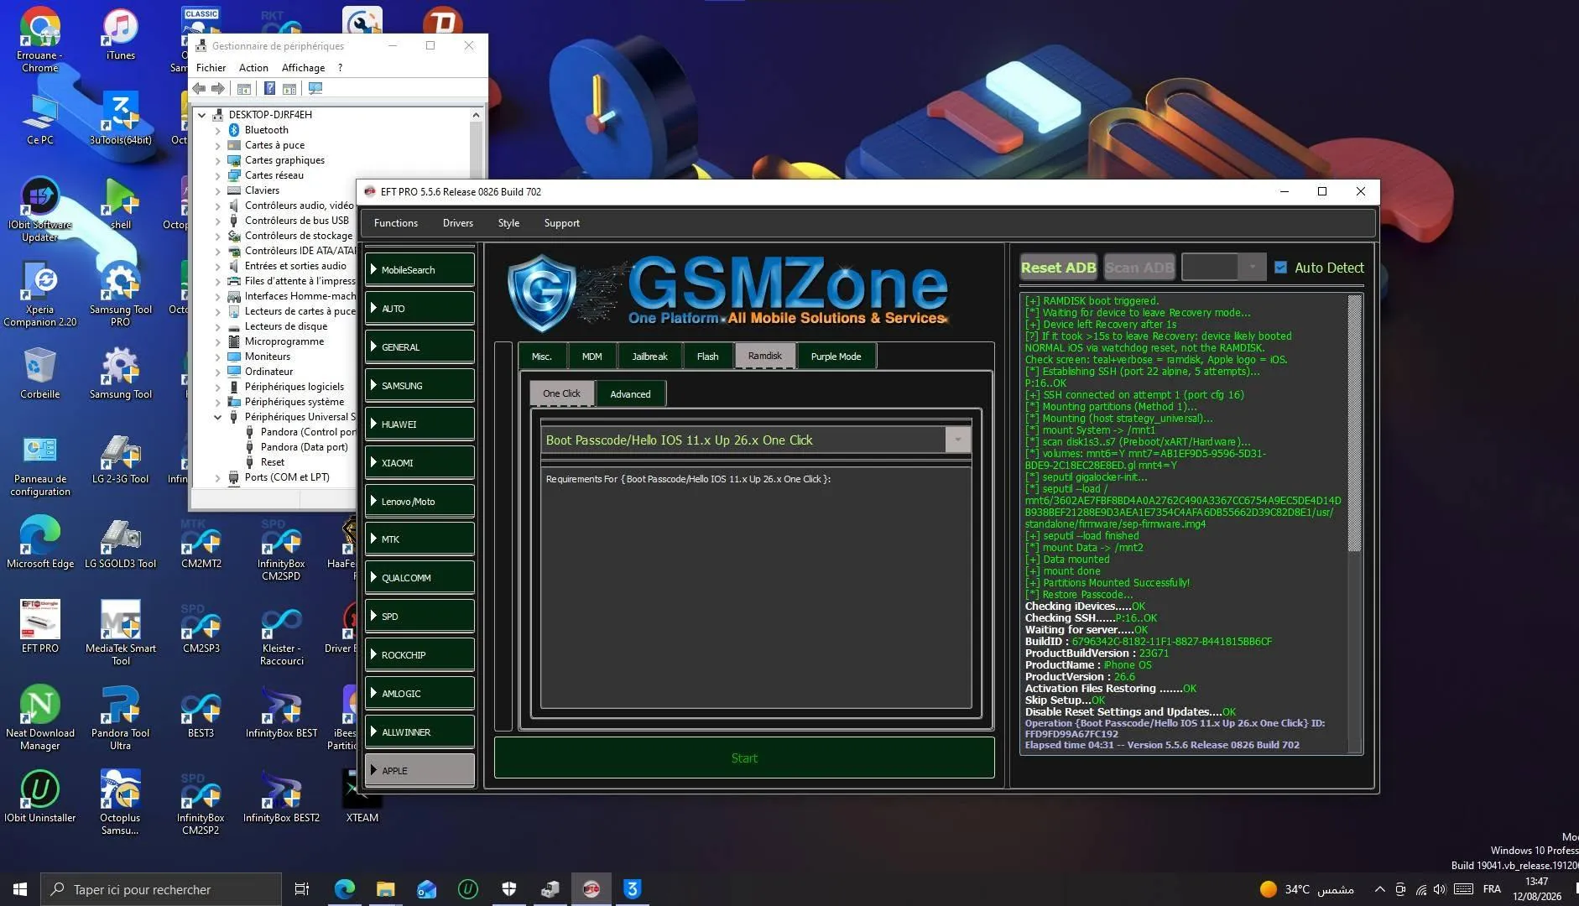Open InfinityBox BEST2 desktop shortcut
The width and height of the screenshot is (1579, 906).
click(x=281, y=796)
